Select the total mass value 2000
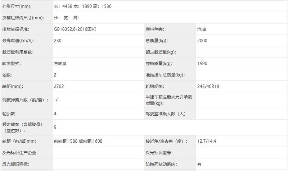This screenshot has width=288, height=171. pyautogui.click(x=202, y=41)
